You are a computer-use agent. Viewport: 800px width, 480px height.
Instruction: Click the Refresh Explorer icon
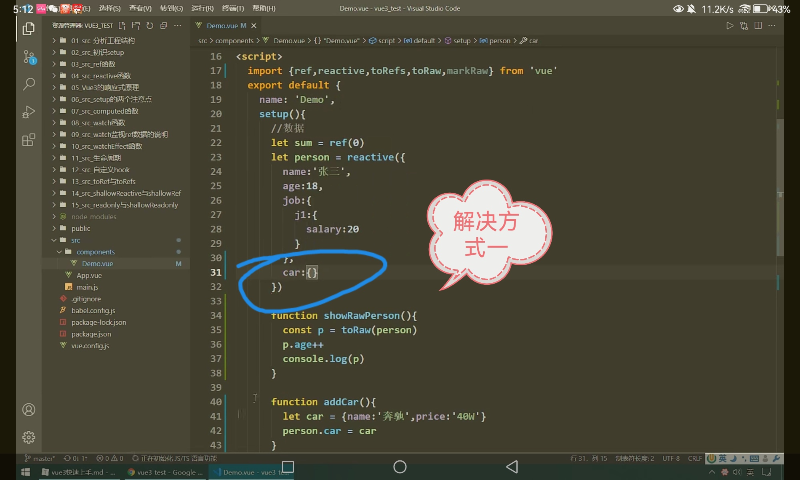point(150,26)
